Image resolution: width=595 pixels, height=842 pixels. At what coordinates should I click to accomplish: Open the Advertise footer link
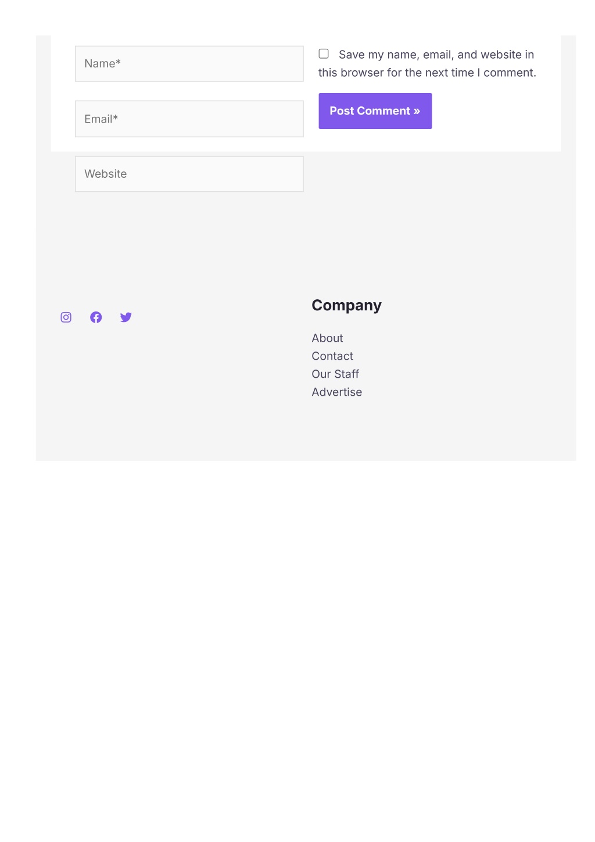point(336,392)
